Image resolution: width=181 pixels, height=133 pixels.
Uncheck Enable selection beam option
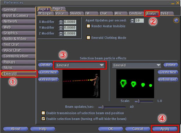coord(43,119)
